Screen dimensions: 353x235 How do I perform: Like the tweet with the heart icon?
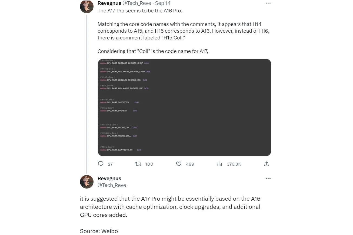tap(179, 164)
